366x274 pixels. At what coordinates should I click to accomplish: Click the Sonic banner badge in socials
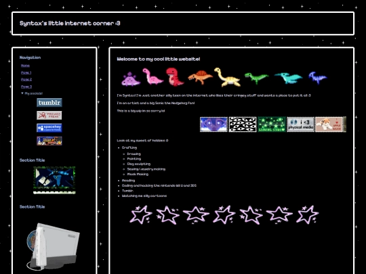click(49, 141)
